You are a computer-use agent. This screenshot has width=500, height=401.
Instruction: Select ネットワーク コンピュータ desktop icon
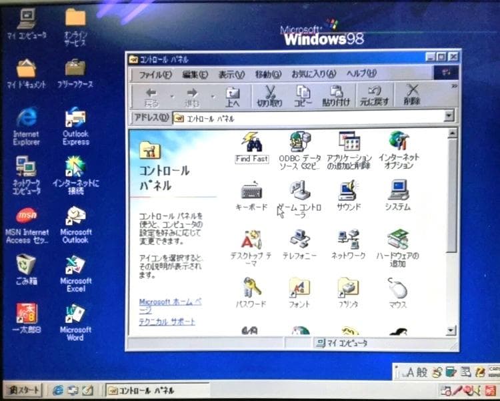point(26,175)
